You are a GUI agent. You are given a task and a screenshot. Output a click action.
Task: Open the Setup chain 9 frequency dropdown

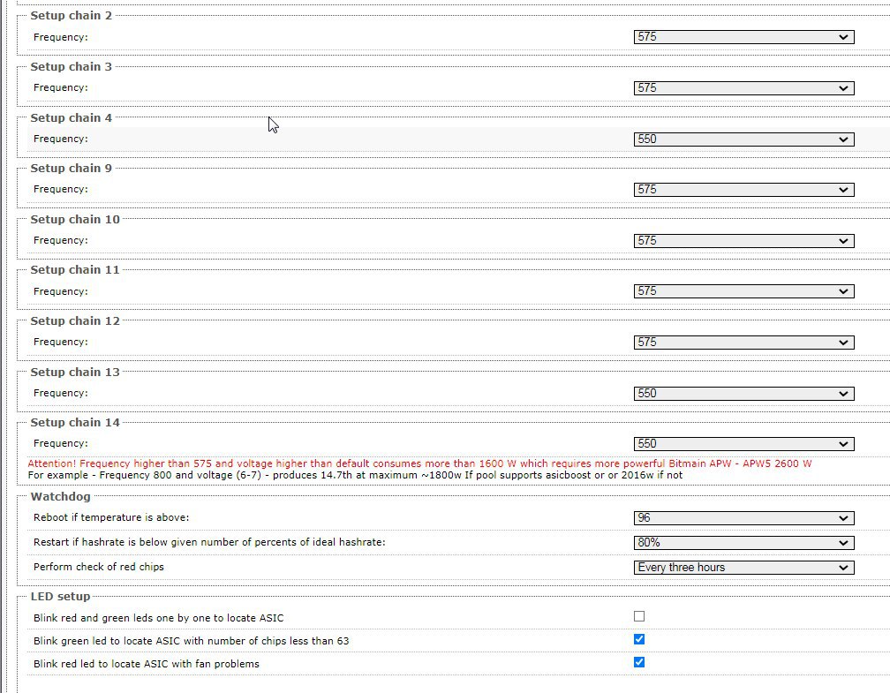tap(743, 190)
